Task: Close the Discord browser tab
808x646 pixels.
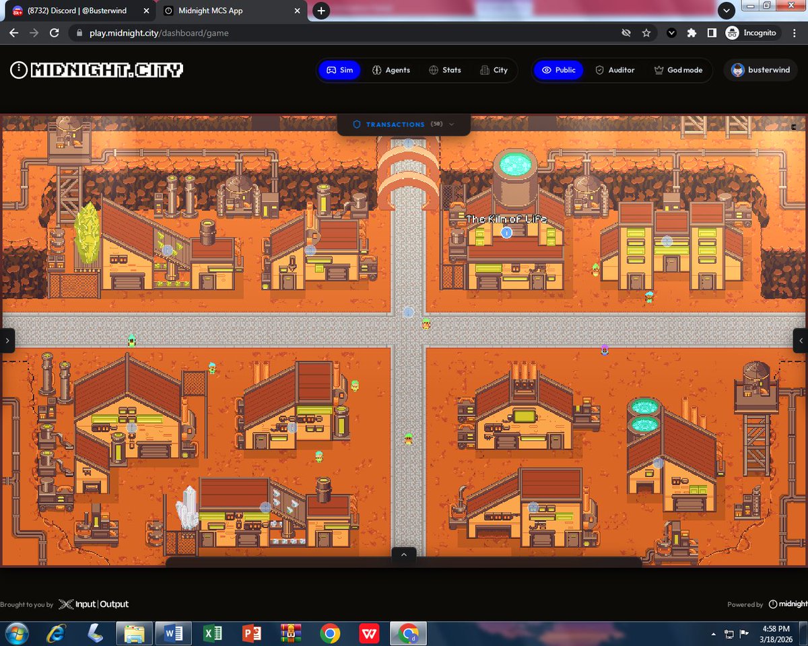Action: pyautogui.click(x=147, y=11)
